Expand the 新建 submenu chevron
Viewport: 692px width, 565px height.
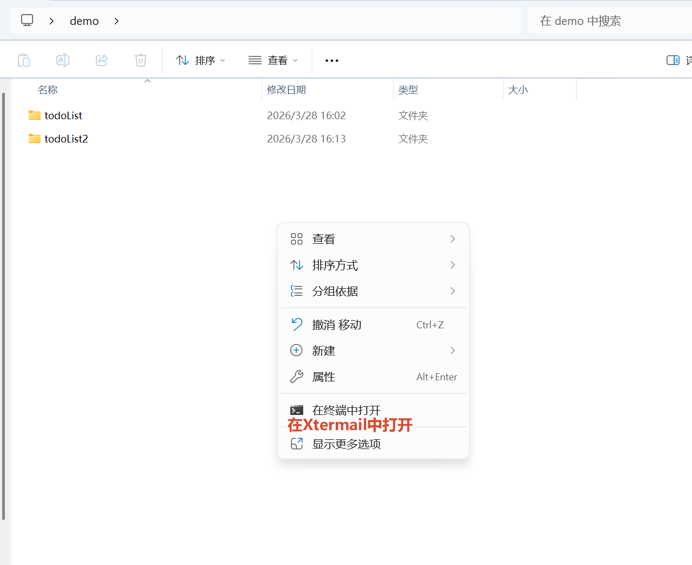[x=453, y=350]
